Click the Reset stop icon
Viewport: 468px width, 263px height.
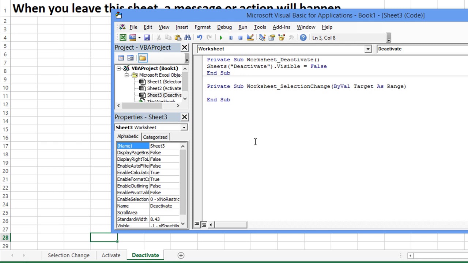point(240,38)
